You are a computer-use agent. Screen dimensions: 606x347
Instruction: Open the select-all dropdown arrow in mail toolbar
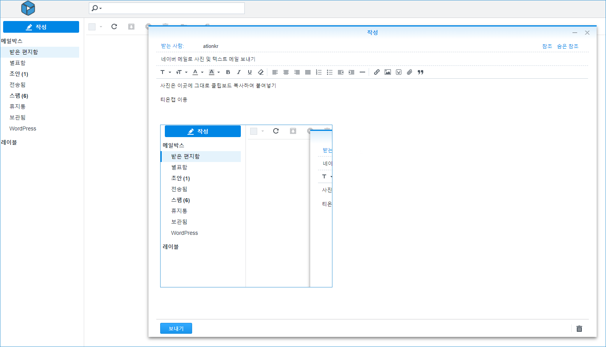pos(101,27)
